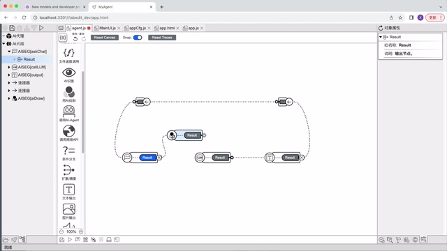Select the Result tree item
This screenshot has height=251, width=447.
[x=27, y=59]
